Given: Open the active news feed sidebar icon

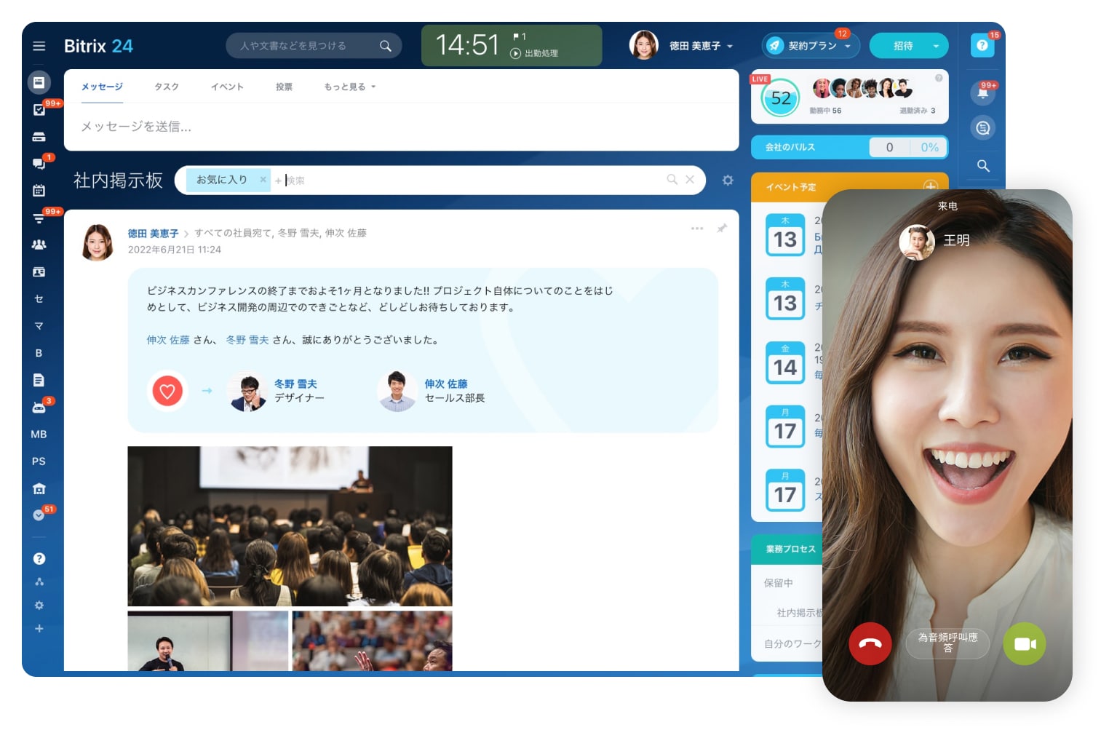Looking at the screenshot, I should pos(39,82).
